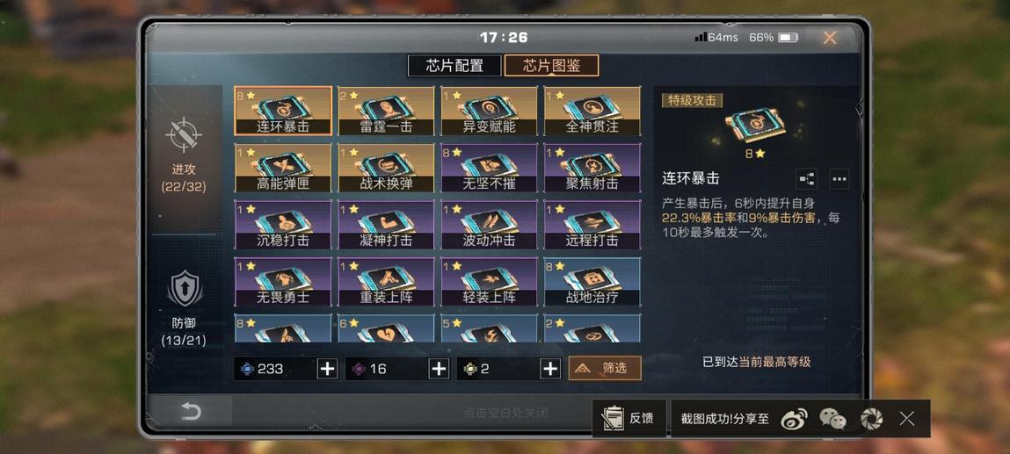Switch to the 芯片配置 tab
Viewport: 1010px width, 454px height.
[454, 66]
